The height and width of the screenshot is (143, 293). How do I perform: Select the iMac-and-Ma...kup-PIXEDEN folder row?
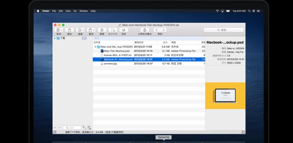(149, 47)
